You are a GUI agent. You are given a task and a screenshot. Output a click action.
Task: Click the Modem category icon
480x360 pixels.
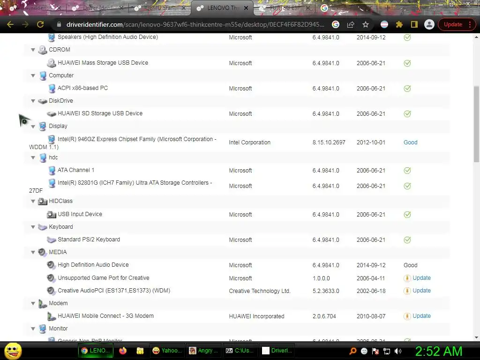[x=43, y=303]
